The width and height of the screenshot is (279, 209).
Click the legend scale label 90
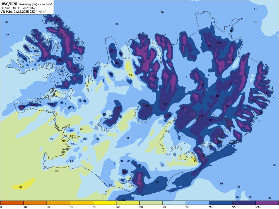coord(211,207)
